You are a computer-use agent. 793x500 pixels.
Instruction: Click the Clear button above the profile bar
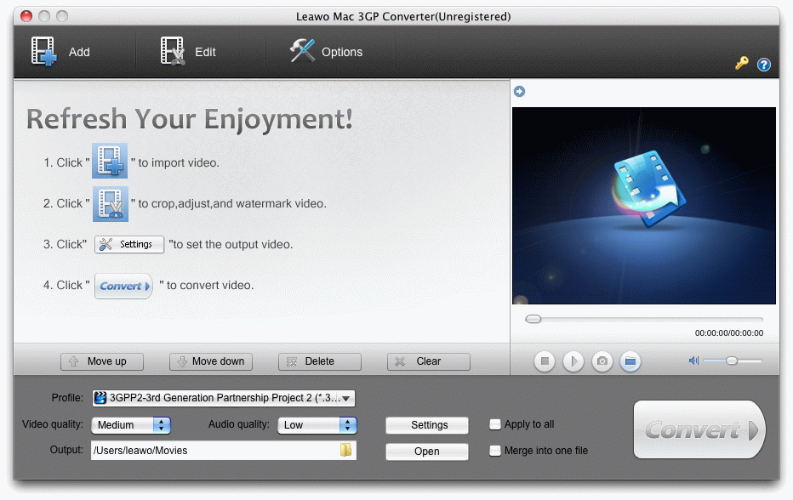coord(428,361)
